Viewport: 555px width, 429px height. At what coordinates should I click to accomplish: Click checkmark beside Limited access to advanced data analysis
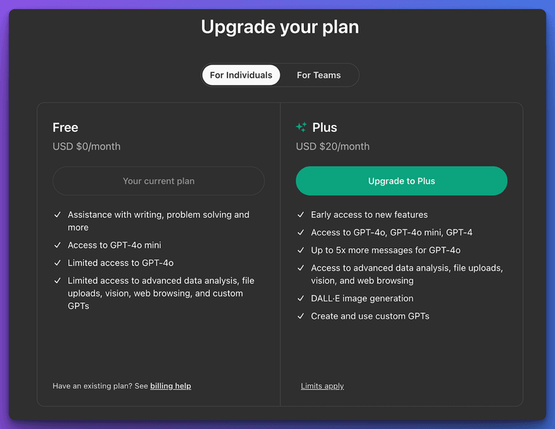pos(58,280)
